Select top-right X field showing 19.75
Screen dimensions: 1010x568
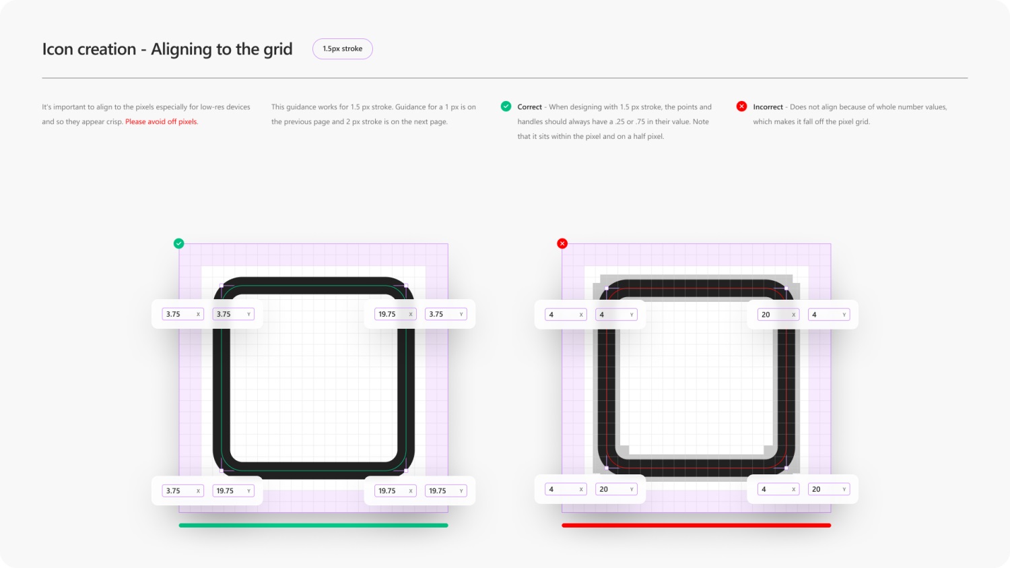pos(395,314)
